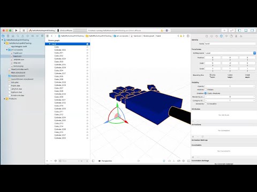Open the report navigator icon
The image size is (257, 192).
tap(42, 36)
